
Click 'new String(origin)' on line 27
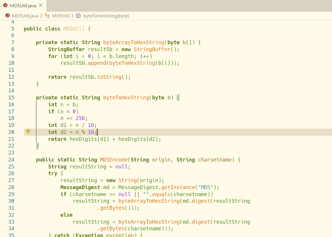tap(133, 180)
